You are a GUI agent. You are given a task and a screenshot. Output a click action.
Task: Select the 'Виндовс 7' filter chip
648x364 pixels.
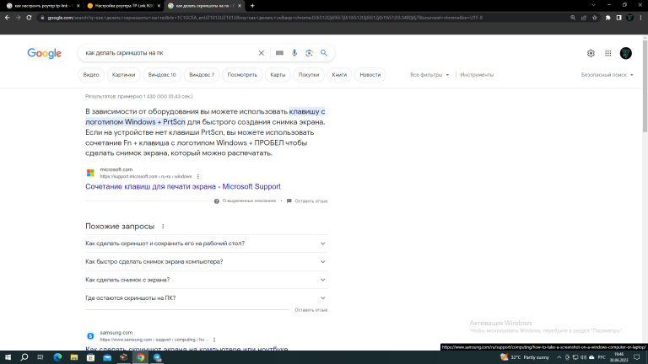pyautogui.click(x=202, y=75)
